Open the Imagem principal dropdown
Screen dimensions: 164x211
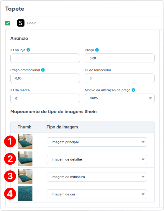click(97, 142)
